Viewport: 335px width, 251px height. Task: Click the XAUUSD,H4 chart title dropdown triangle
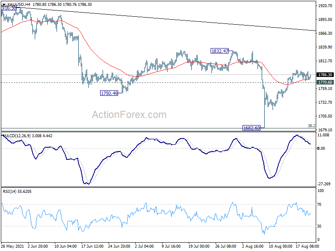(x=4, y=4)
